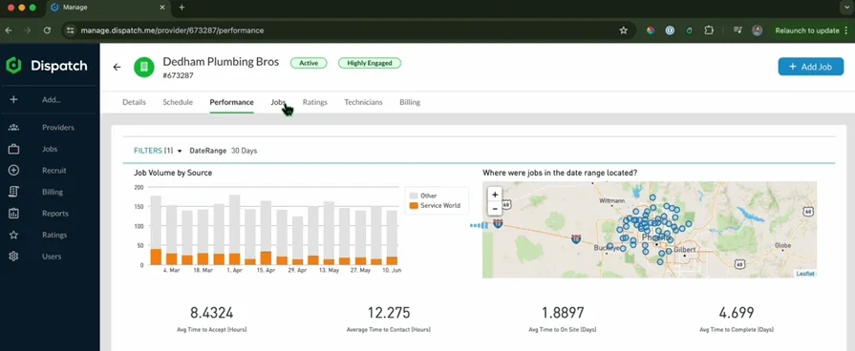This screenshot has height=351, width=855.
Task: Click the 1.8897 Avg Time to On Site value
Action: (x=563, y=313)
